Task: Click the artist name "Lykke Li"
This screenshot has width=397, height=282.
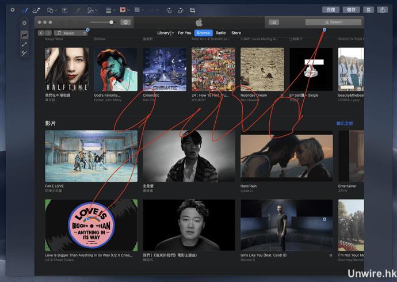Action: coord(247,190)
